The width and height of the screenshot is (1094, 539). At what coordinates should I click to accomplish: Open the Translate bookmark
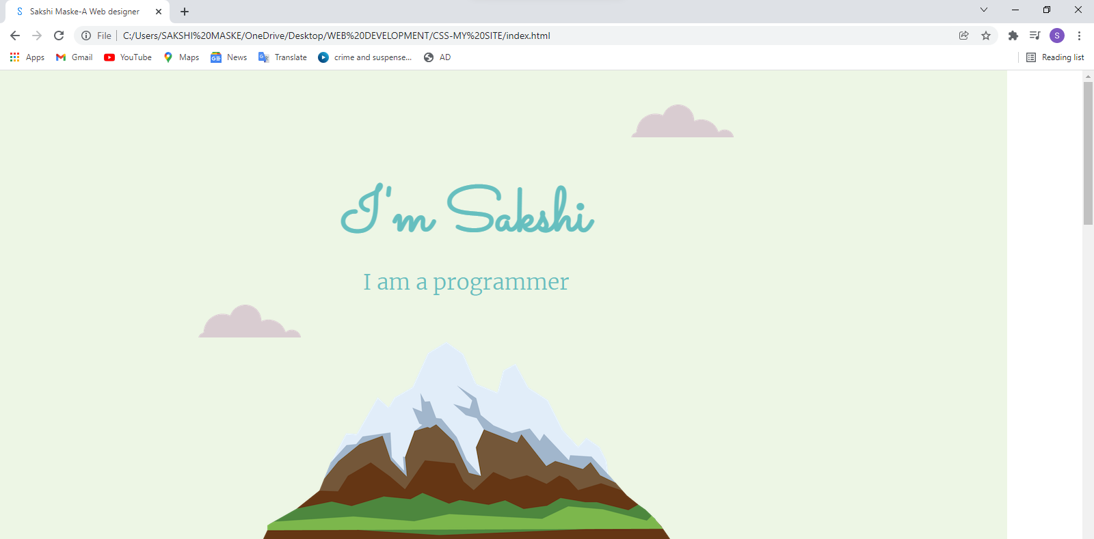(282, 57)
